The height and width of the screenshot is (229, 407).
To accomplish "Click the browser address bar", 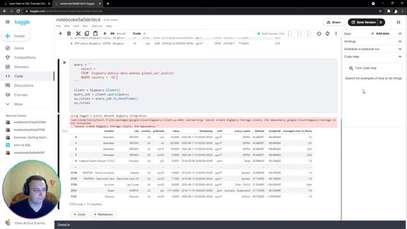I will 200,11.
